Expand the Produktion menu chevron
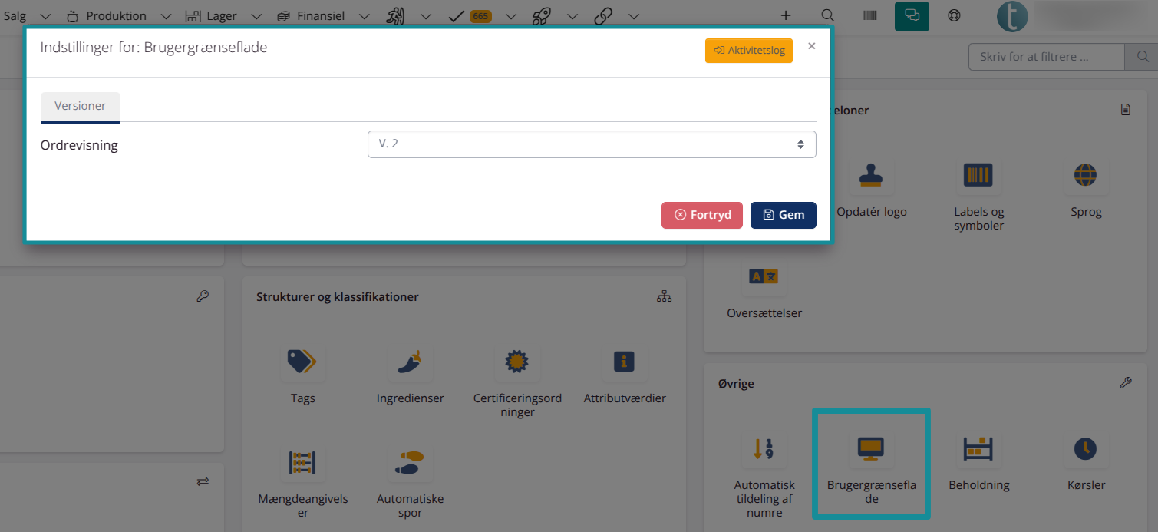Viewport: 1158px width, 532px height. click(x=166, y=15)
